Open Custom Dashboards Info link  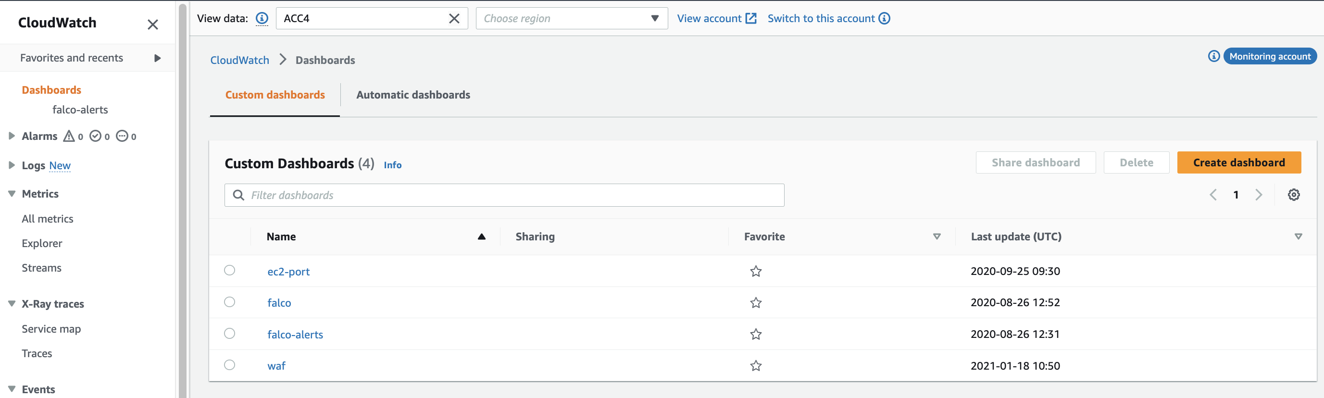393,165
